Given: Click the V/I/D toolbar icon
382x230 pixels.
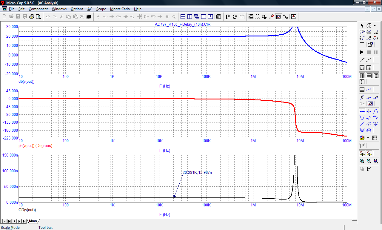Looking at the screenshot, I should pos(286,17).
